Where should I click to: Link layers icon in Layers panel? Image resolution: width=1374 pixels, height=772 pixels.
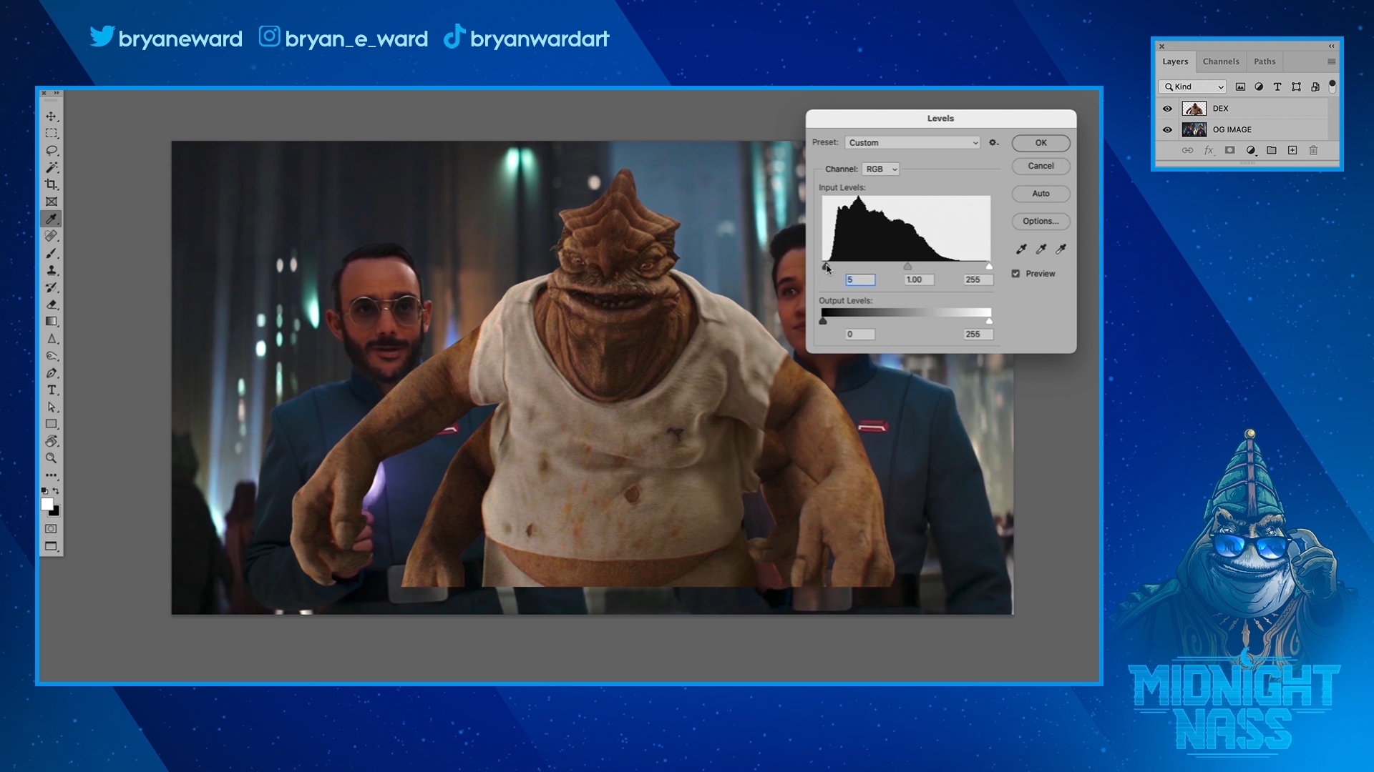click(1187, 150)
